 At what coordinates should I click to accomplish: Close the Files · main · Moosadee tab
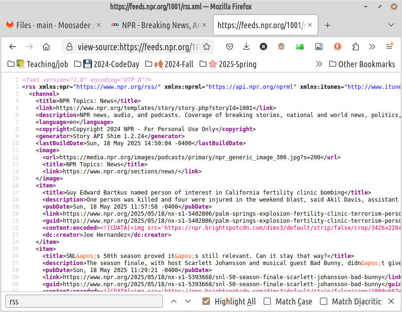(99, 25)
